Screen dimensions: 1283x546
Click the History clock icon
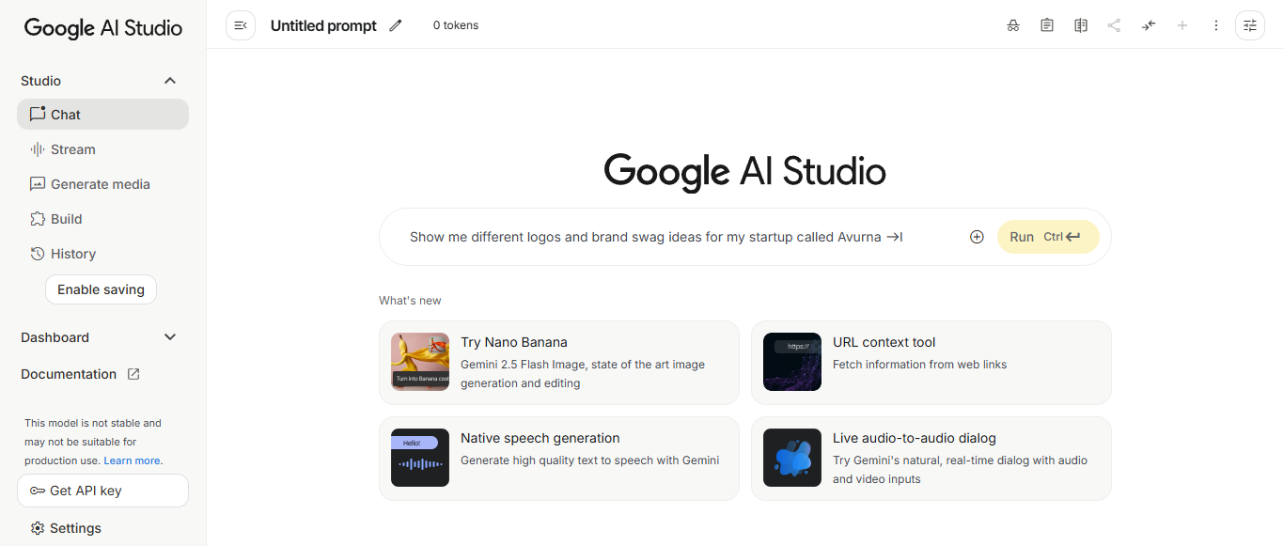(x=38, y=254)
